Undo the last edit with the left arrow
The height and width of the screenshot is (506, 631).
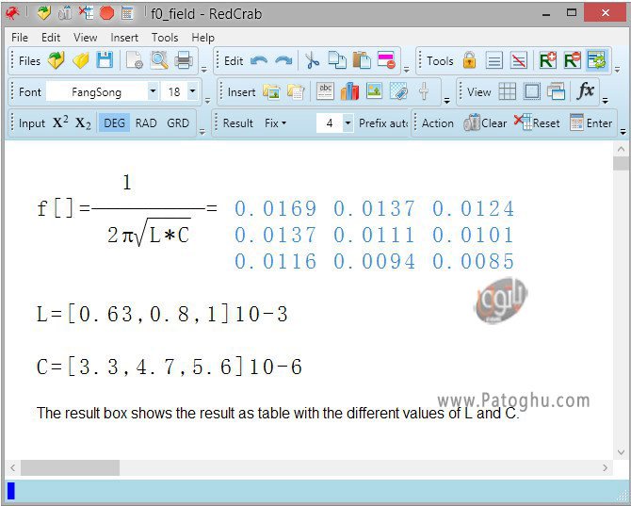(x=259, y=61)
